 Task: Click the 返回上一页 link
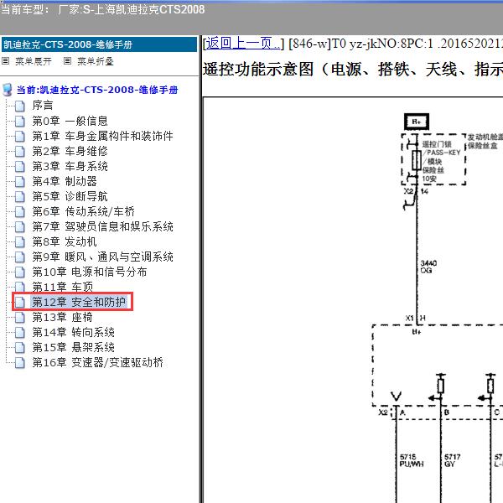[x=242, y=44]
